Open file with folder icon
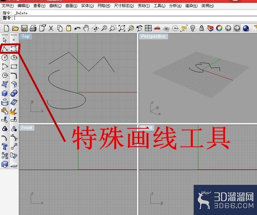 pos(16,28)
